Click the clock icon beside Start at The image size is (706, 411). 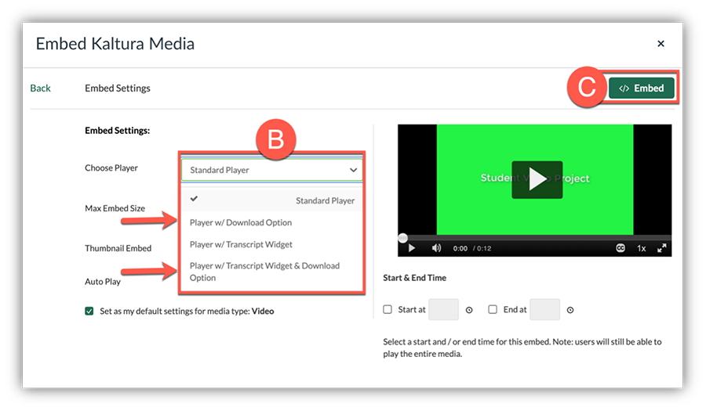coord(469,310)
